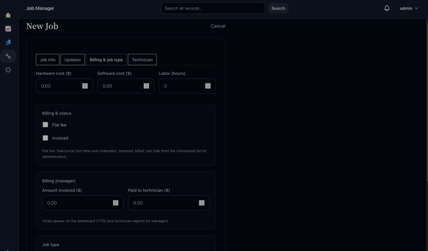Open the chart reports icon in sidebar

click(8, 29)
